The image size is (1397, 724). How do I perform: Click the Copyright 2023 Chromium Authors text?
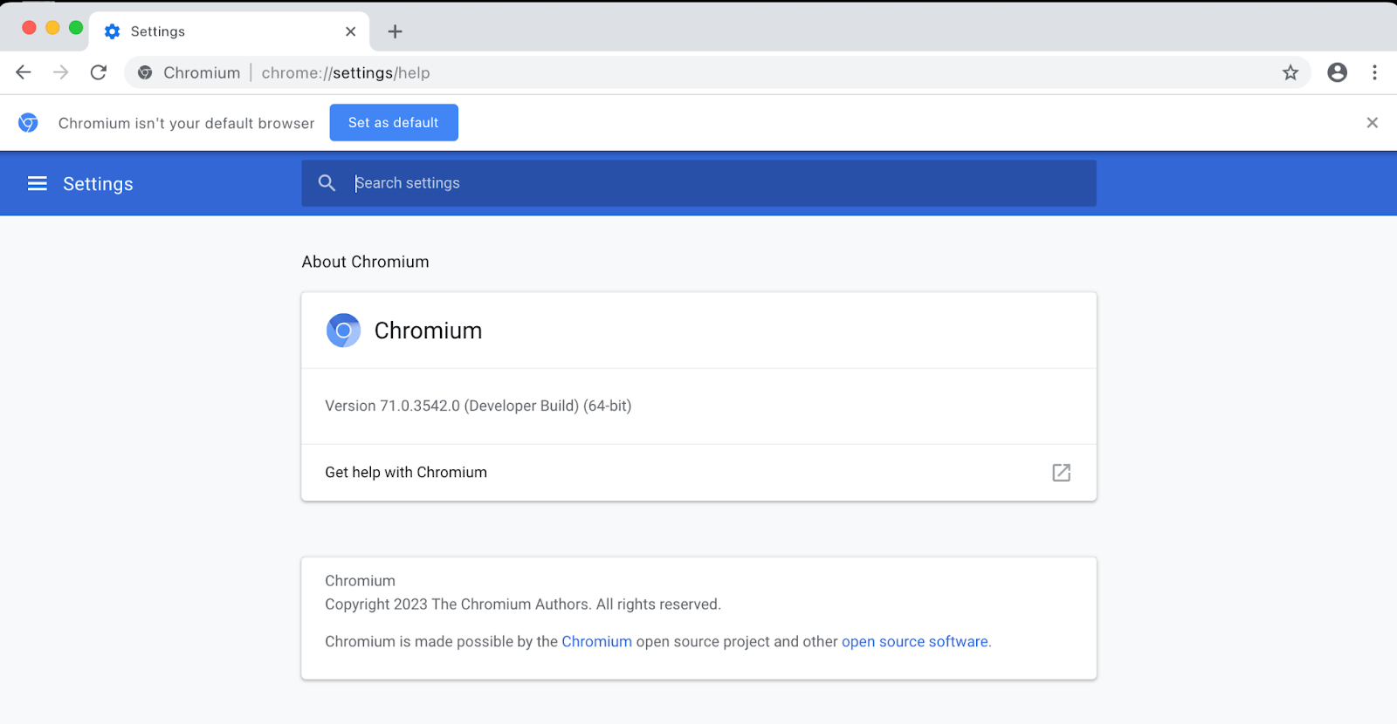pyautogui.click(x=523, y=604)
